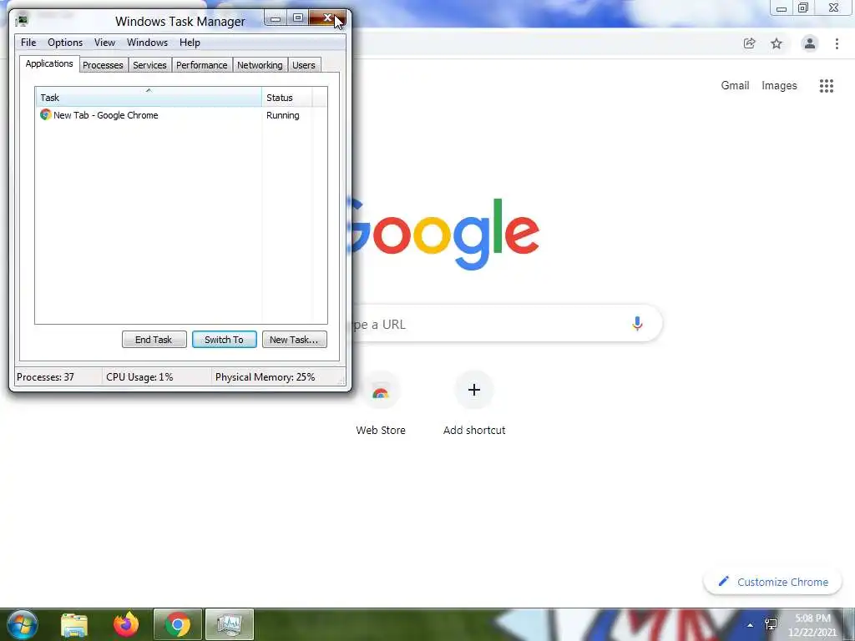Close the Chrome window
Viewport: 855px width, 641px height.
pos(834,8)
